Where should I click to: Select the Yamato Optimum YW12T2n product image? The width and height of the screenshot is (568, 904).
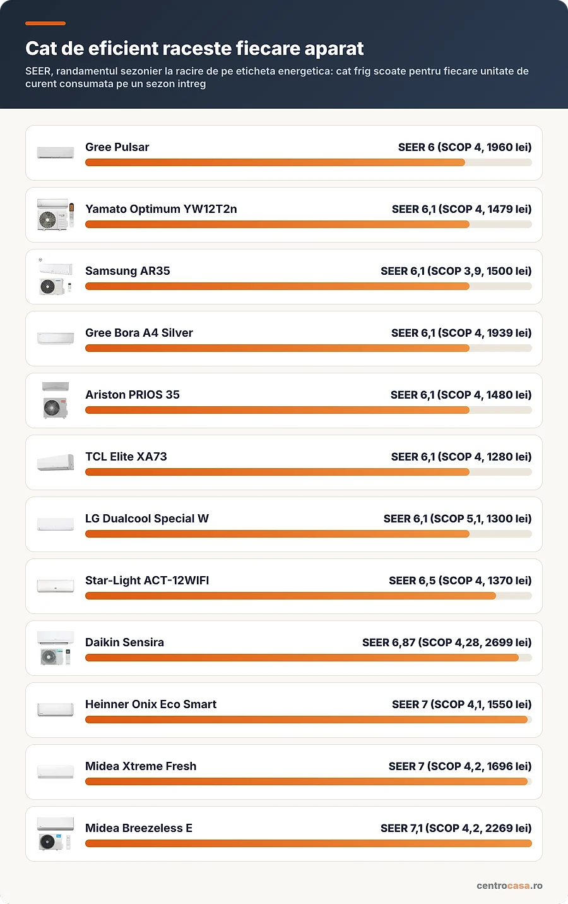(x=56, y=215)
